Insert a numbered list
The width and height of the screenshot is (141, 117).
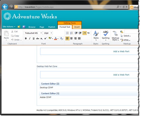[71, 33]
